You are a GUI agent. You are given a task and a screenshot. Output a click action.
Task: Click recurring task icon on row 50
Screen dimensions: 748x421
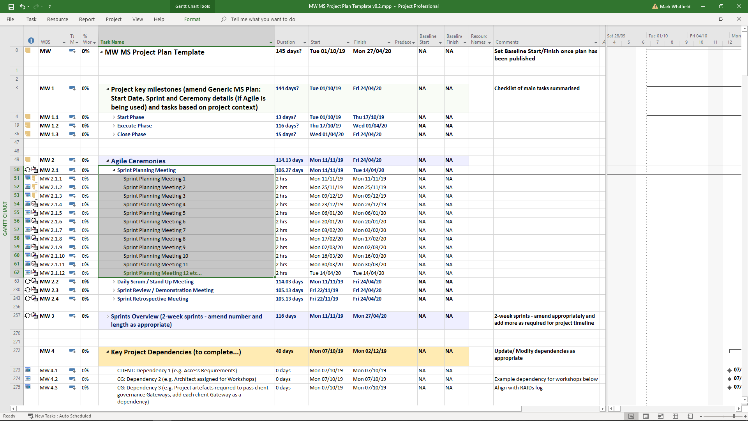[28, 170]
